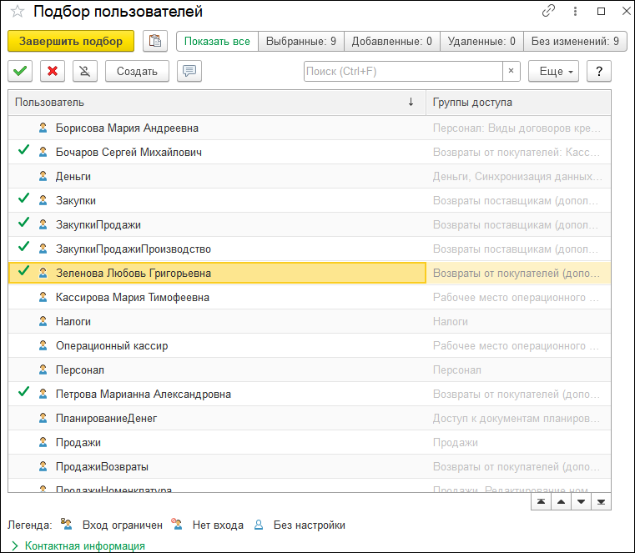Move down one row with down arrow
The width and height of the screenshot is (635, 553).
coord(581,502)
